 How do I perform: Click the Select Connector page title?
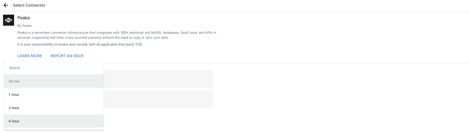click(x=29, y=5)
